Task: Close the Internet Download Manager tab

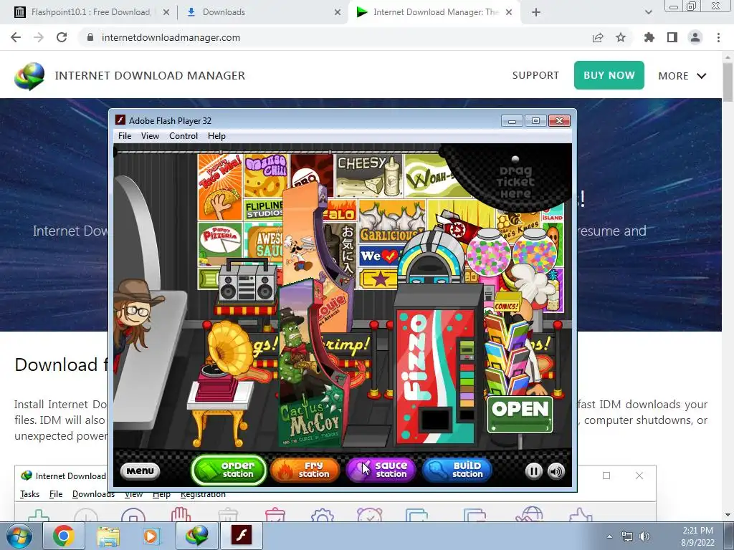Action: [509, 12]
